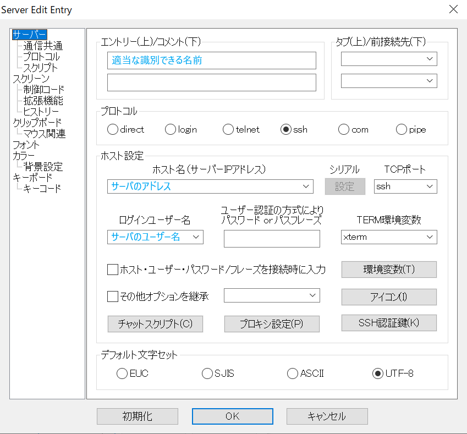
Task: Click the プロキシ設定(P) button
Action: [x=271, y=324]
